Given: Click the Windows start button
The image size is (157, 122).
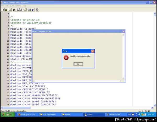Looking at the screenshot, I should 8,114.
